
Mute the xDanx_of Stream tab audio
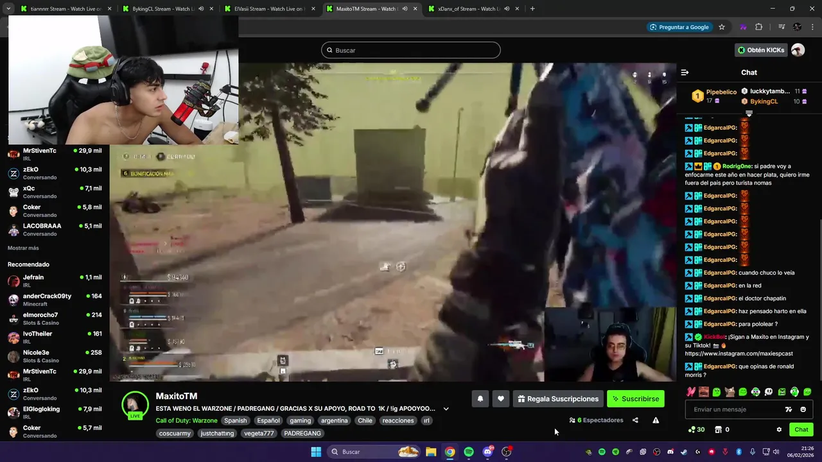(507, 9)
